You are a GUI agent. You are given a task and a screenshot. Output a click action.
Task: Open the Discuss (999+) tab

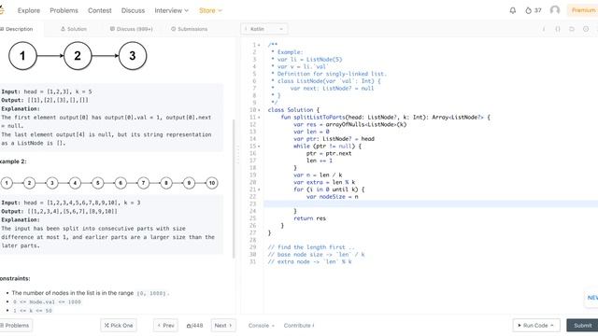[x=131, y=29]
